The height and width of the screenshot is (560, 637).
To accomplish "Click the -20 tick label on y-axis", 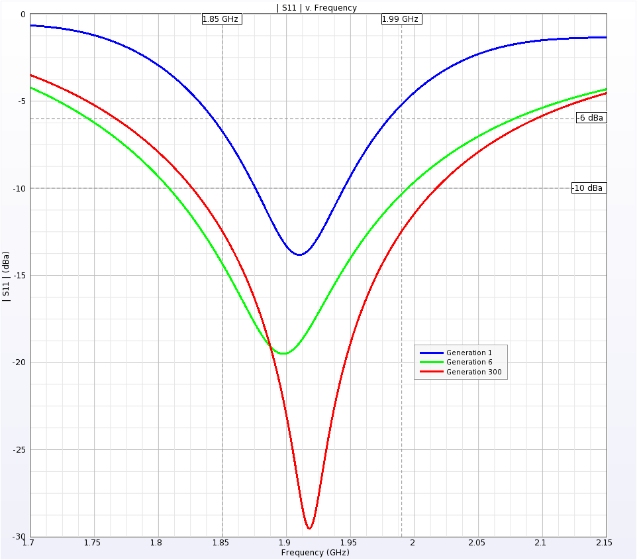I will 19,363.
